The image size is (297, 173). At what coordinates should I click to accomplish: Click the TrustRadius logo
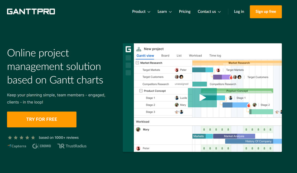(72, 146)
